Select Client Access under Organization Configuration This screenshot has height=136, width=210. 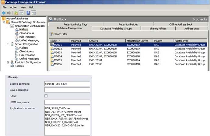[x=26, y=33]
